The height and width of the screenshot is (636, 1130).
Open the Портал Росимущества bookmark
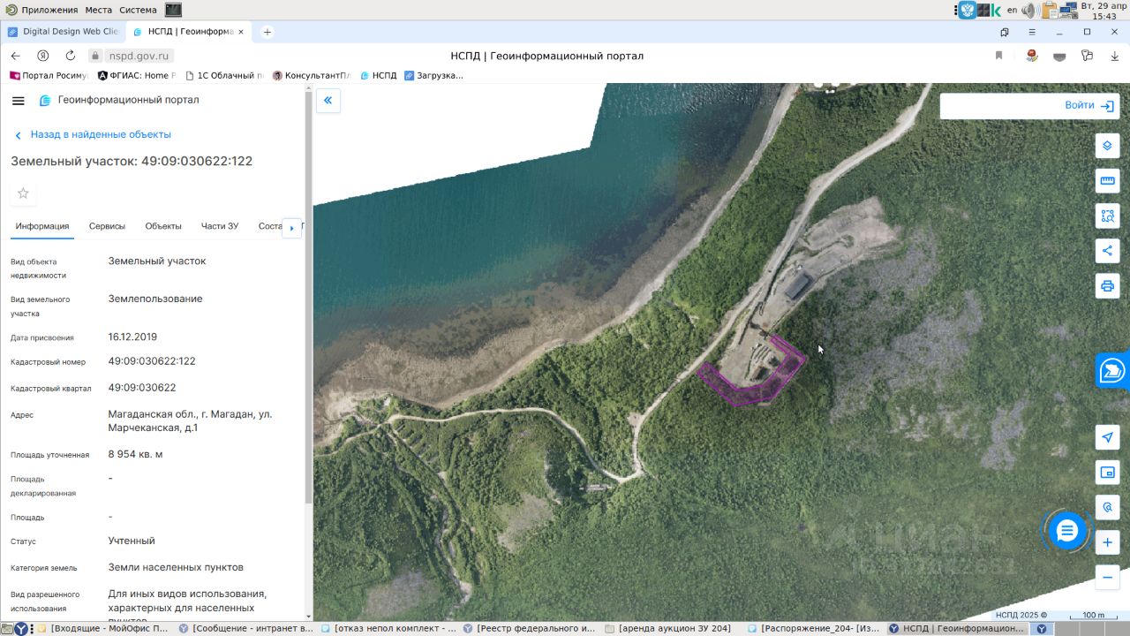coord(48,76)
